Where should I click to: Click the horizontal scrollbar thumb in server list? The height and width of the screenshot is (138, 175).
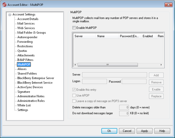click(108, 65)
